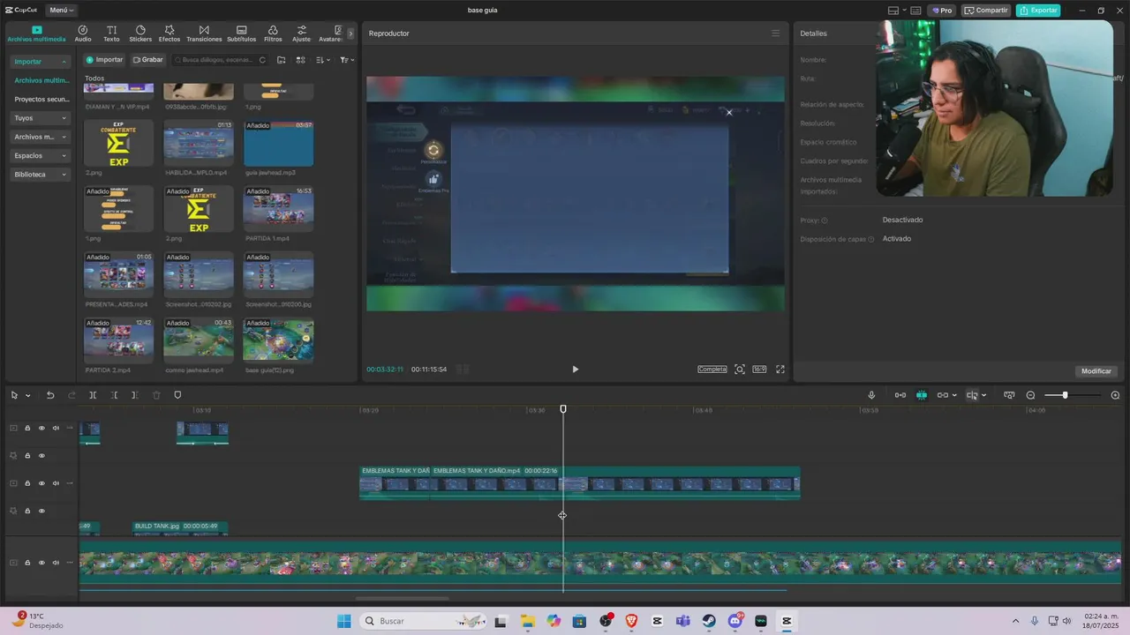The image size is (1130, 635).
Task: Toggle main track magnet link icon
Action: coord(900,395)
